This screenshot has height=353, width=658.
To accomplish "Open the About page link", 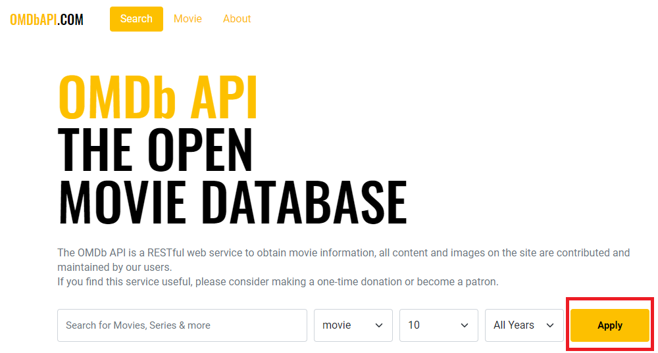I will (x=237, y=19).
